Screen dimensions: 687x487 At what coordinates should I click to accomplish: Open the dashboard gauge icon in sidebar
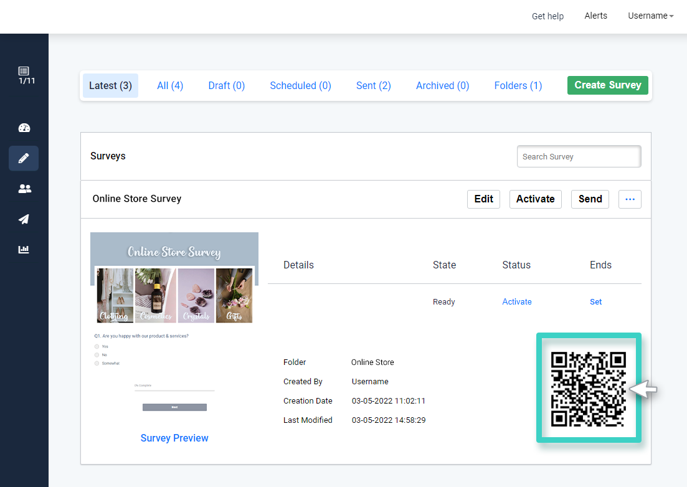coord(24,128)
